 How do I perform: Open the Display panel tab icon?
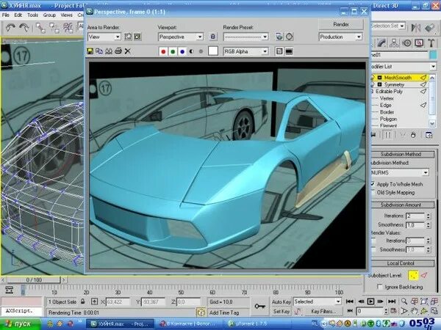tap(419, 43)
